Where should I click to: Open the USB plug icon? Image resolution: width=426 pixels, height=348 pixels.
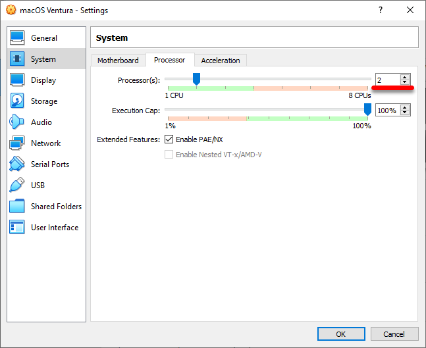click(17, 185)
